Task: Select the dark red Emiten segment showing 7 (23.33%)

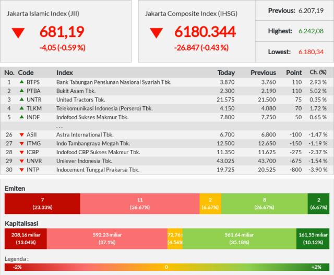Action: point(42,204)
